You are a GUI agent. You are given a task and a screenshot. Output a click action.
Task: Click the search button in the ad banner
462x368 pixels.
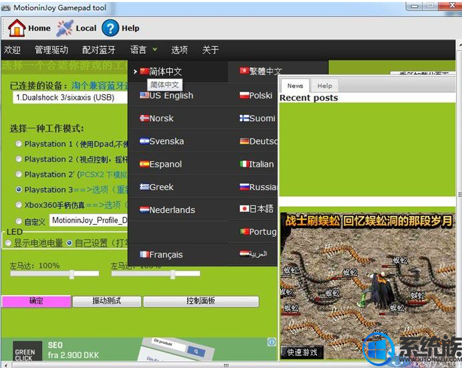pos(196,351)
